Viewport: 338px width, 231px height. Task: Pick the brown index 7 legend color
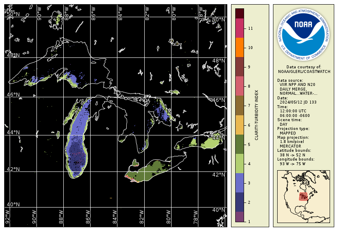[239, 106]
